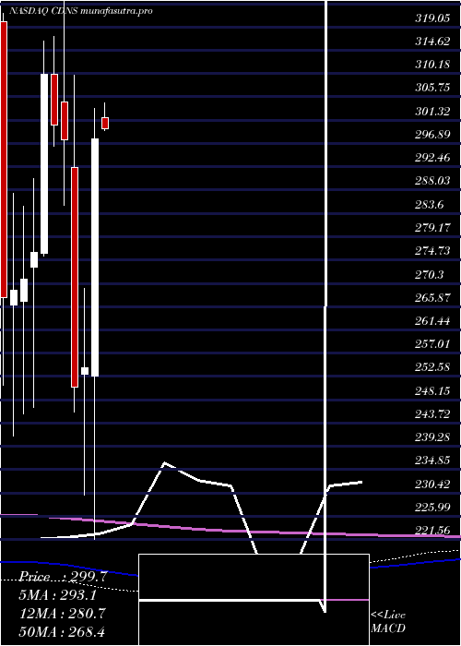The height and width of the screenshot is (646, 461).
Task: Click the 225.99 price axis label
Action: point(432,507)
